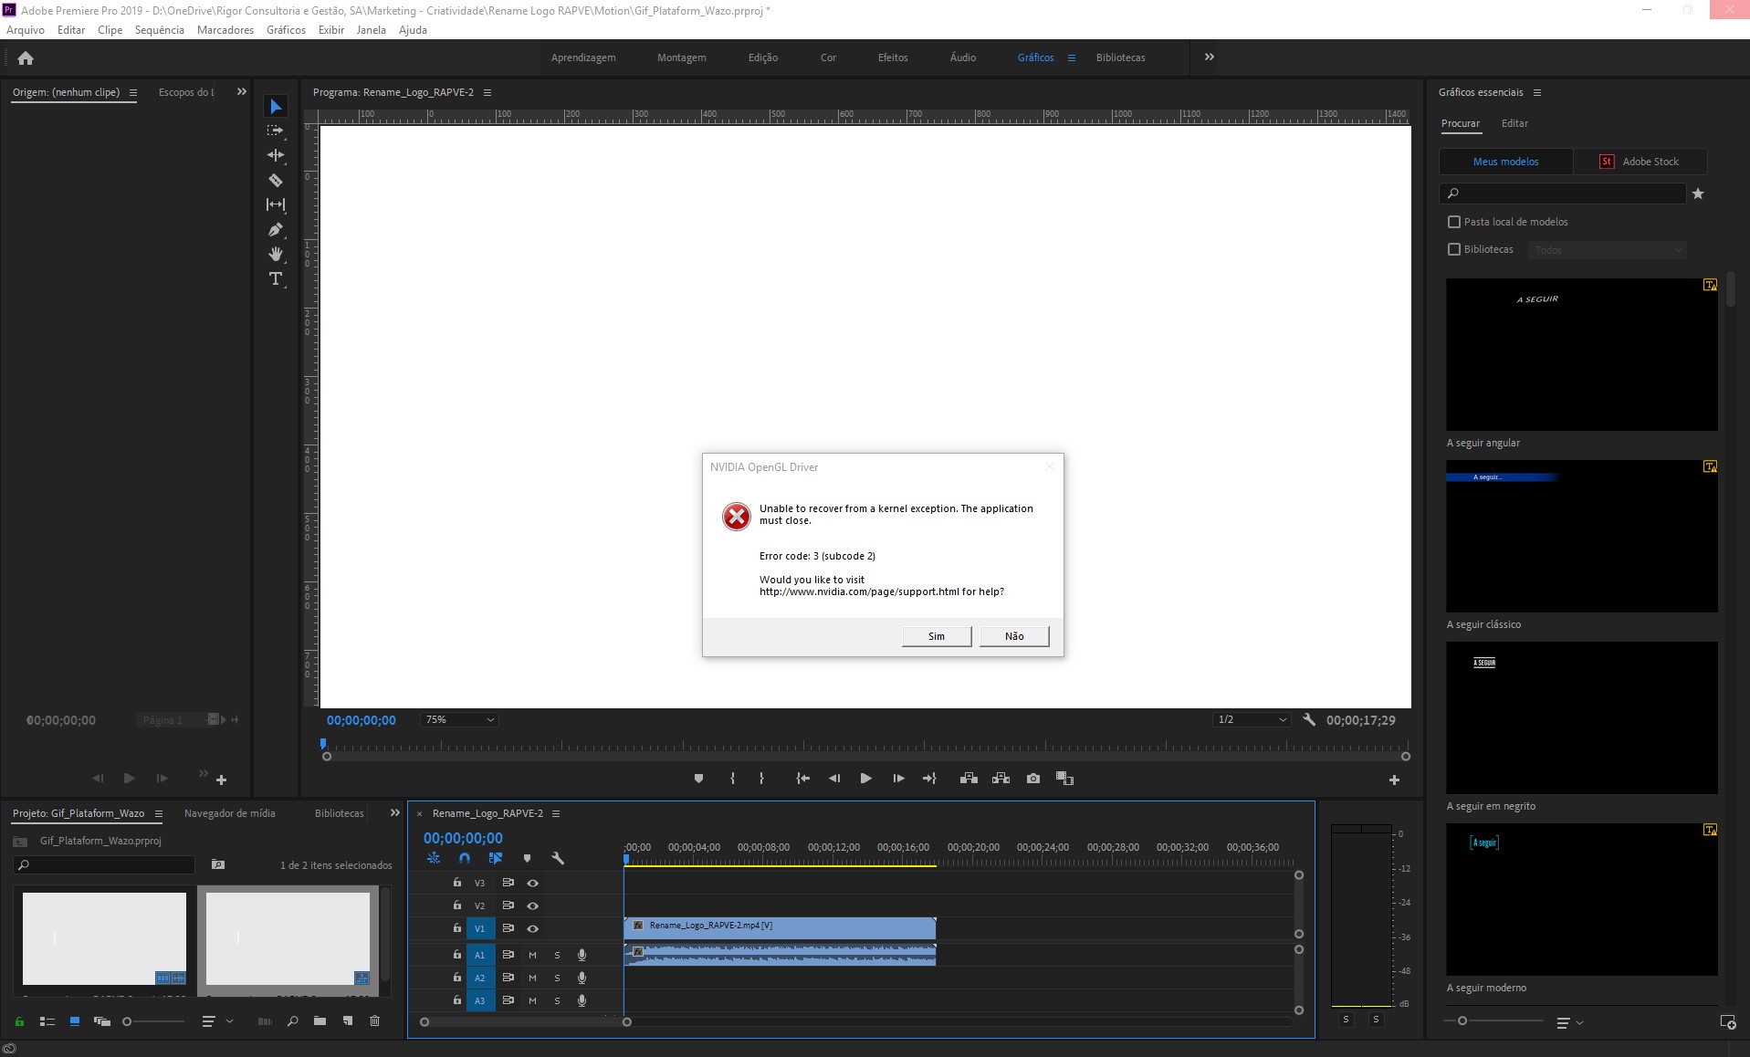Select the Text tool
This screenshot has height=1057, width=1750.
(x=276, y=279)
